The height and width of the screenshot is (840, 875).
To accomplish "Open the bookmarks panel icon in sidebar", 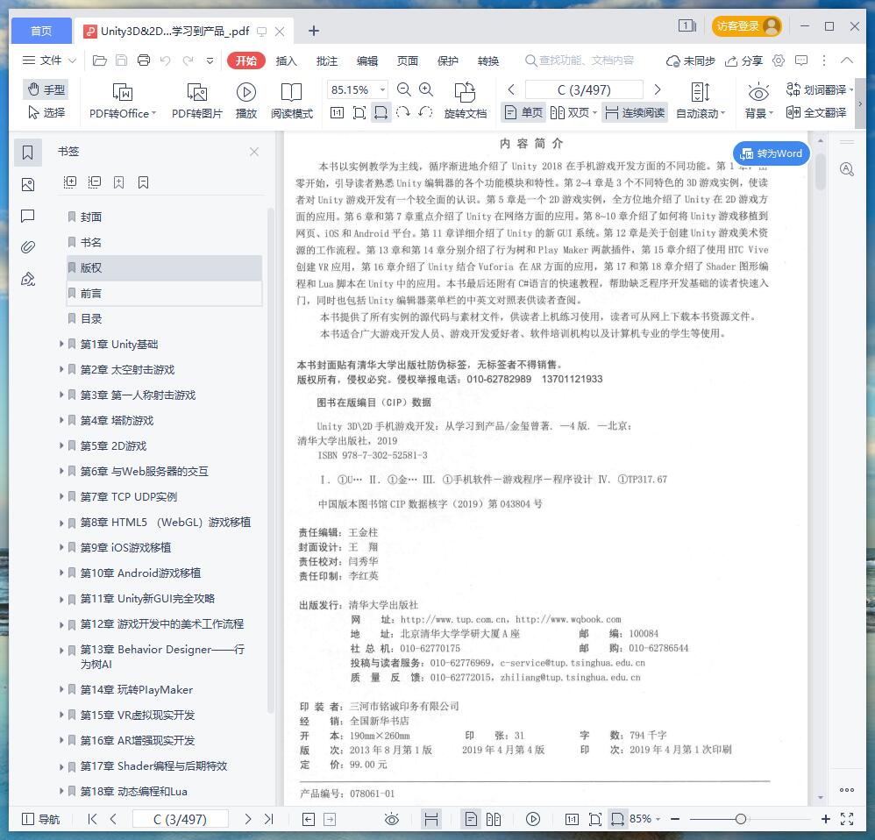I will [x=28, y=152].
